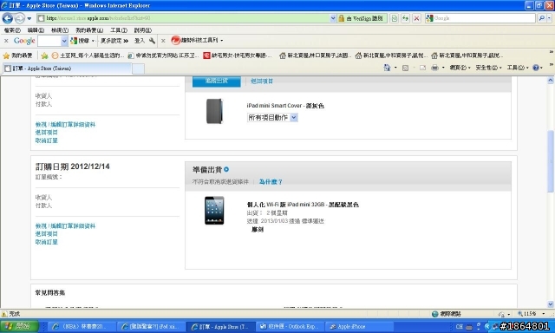This screenshot has width=555, height=333.
Task: Open the 我的最愛(A) menu
Action: coord(89,30)
